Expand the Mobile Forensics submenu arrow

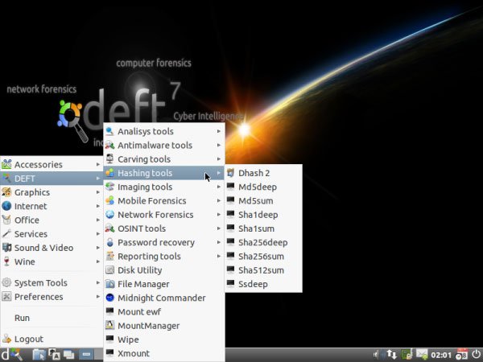point(219,200)
